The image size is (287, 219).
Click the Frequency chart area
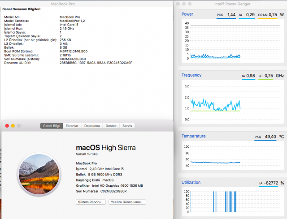pyautogui.click(x=233, y=103)
